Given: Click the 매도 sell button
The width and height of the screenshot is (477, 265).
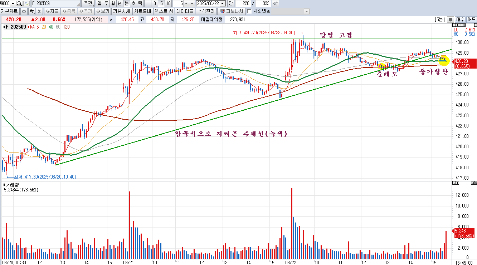Looking at the screenshot, I should click(471, 20).
